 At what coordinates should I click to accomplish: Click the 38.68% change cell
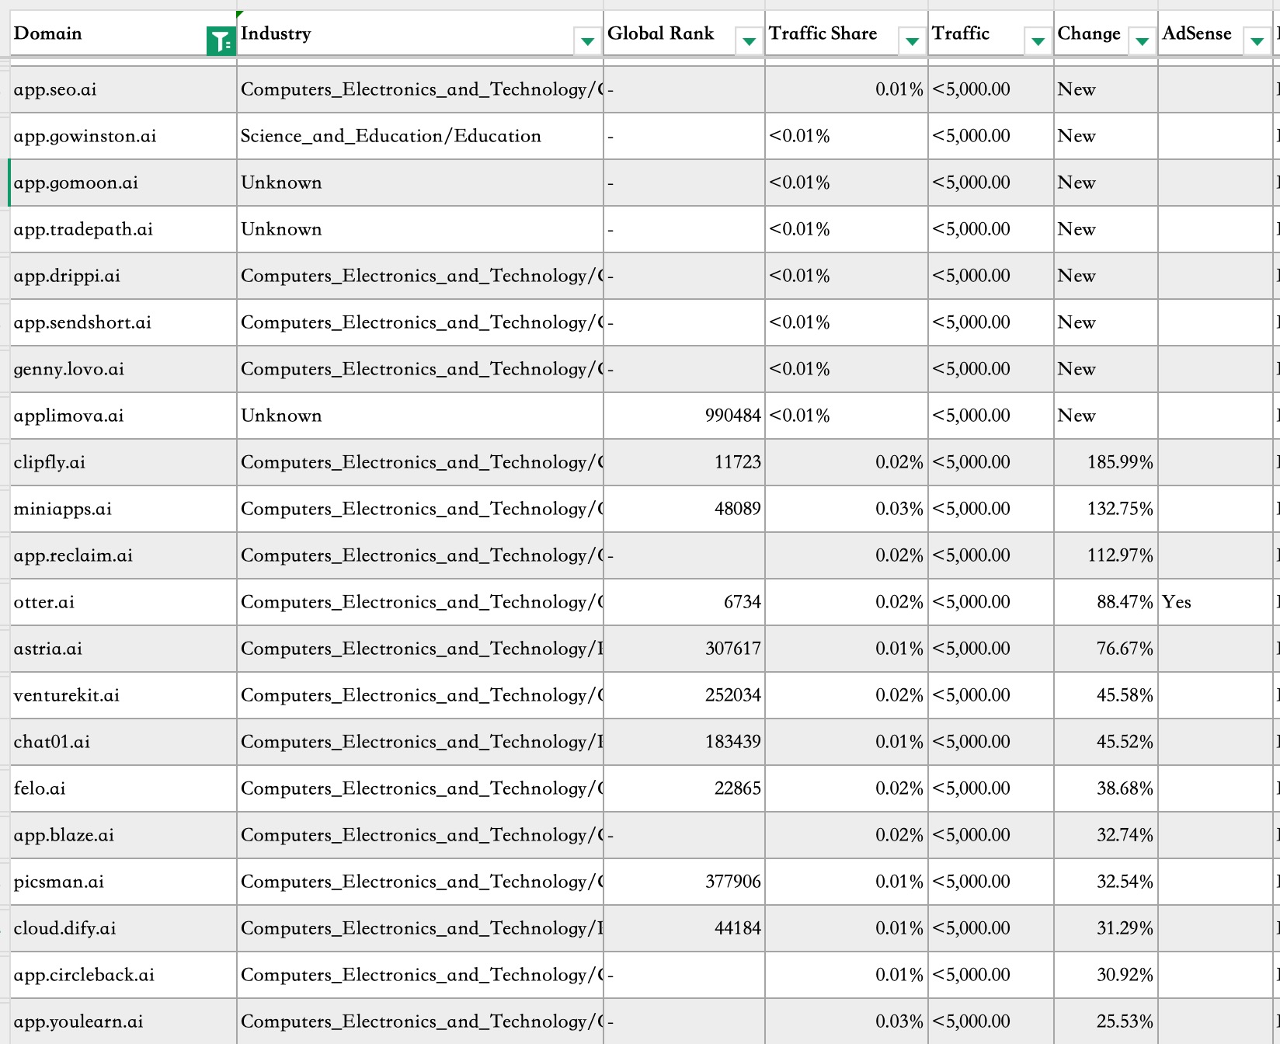pos(1106,788)
